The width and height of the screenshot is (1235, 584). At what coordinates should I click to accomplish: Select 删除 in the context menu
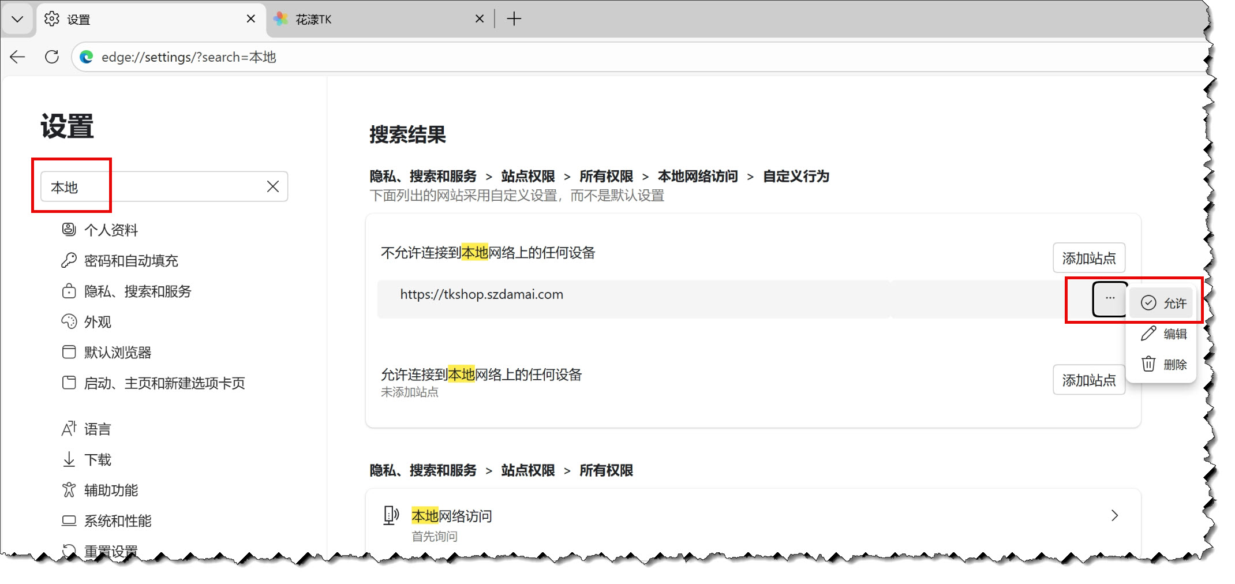click(x=1162, y=364)
